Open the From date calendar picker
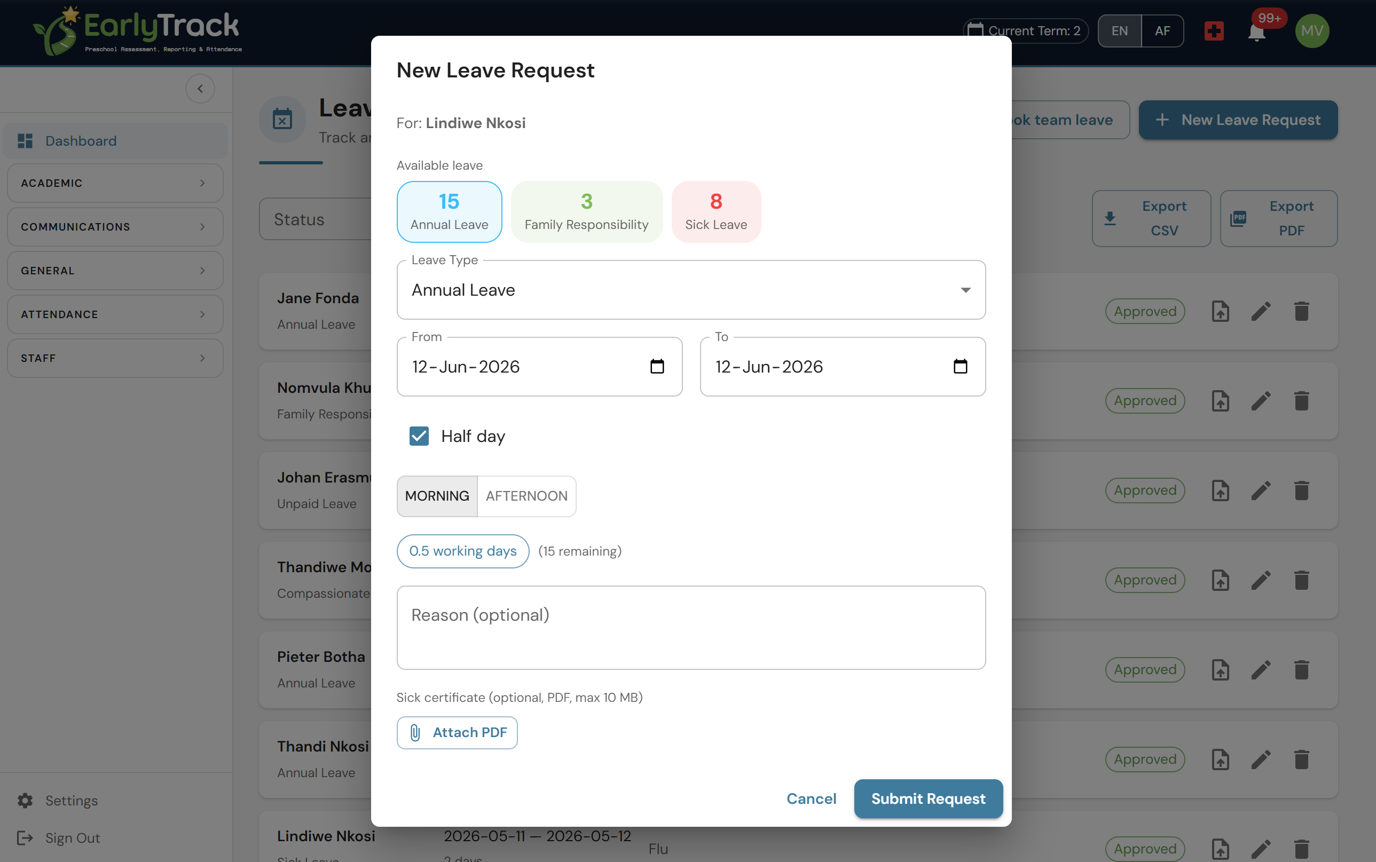 click(657, 367)
